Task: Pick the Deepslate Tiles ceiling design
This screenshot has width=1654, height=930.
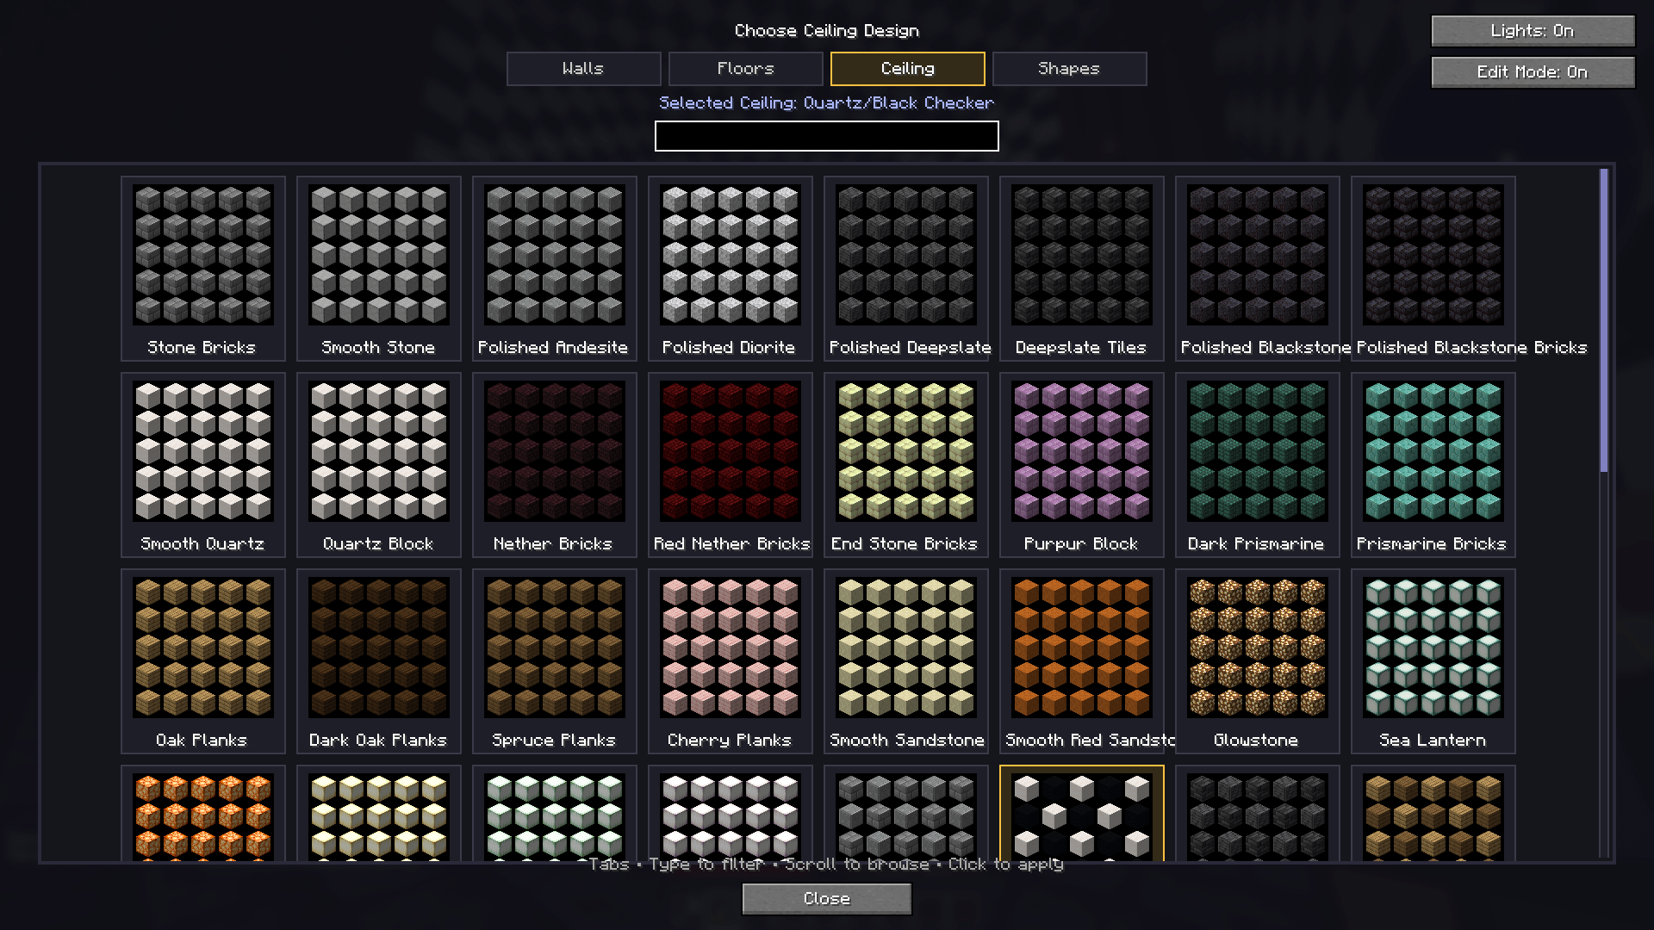Action: tap(1082, 268)
